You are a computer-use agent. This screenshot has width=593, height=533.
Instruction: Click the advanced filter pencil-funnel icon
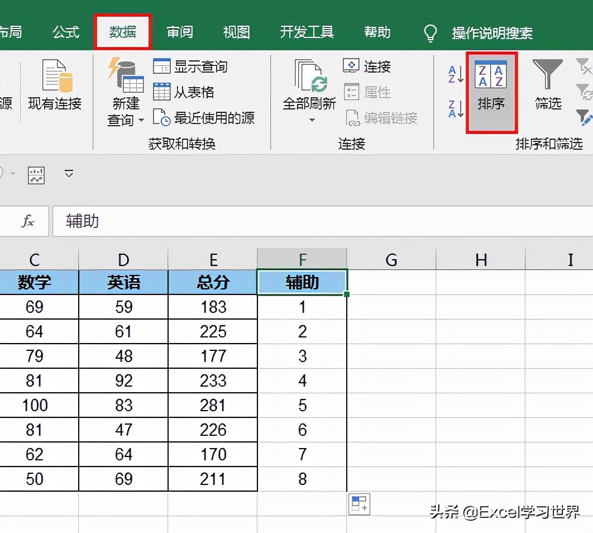click(585, 117)
